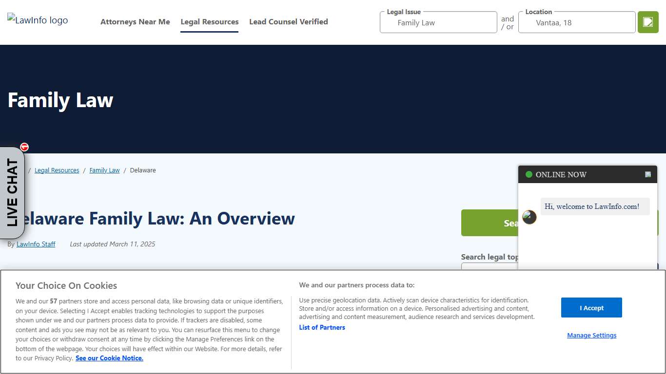Open Manage Settings for cookie preferences
The width and height of the screenshot is (666, 374).
click(591, 335)
